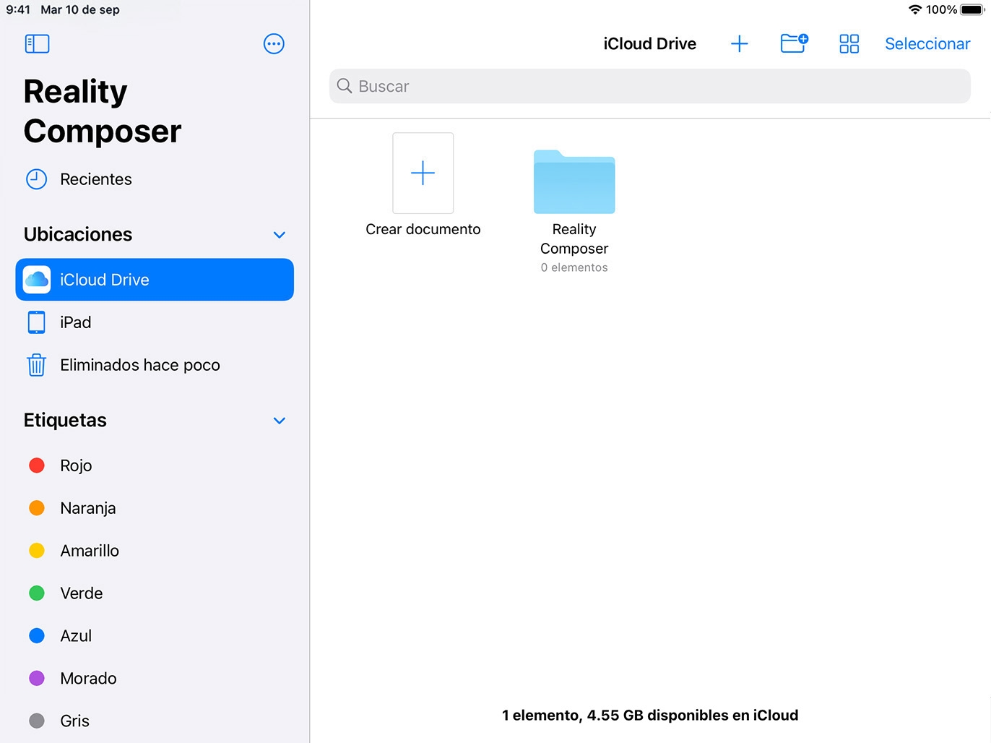Filter by the Naranja tag
This screenshot has width=991, height=743.
[155, 508]
